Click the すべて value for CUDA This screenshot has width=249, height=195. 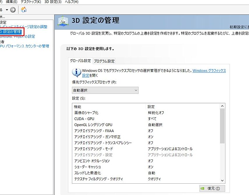tap(152, 119)
